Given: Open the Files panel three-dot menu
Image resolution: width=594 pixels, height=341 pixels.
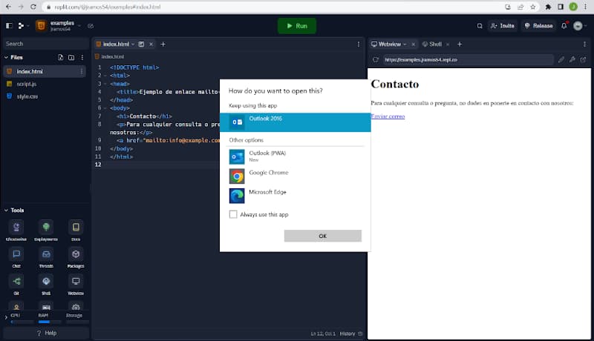Looking at the screenshot, I should coord(82,58).
